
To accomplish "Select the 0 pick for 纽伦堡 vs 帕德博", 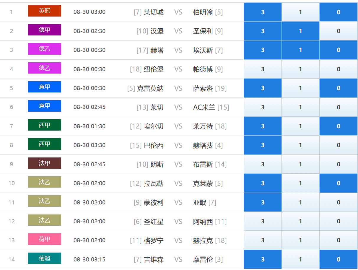I will point(339,69).
